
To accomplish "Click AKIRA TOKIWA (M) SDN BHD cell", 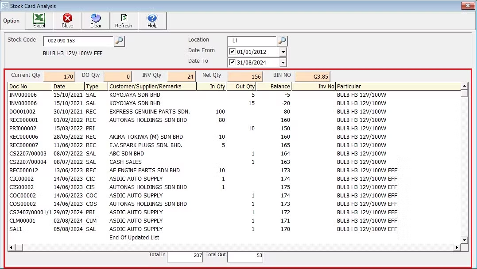I will click(x=146, y=137).
